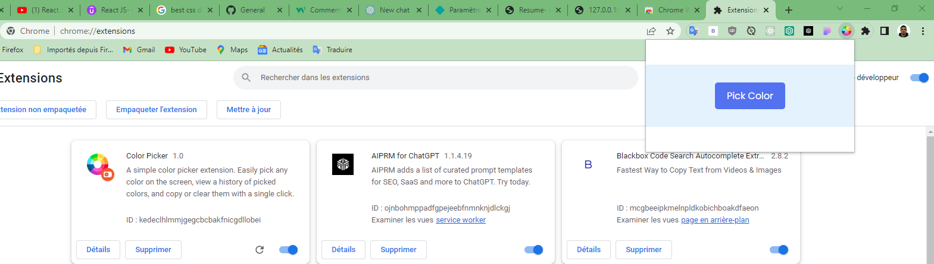Toggle developer mode switch
Viewport: 934px width, 264px height.
coord(920,78)
